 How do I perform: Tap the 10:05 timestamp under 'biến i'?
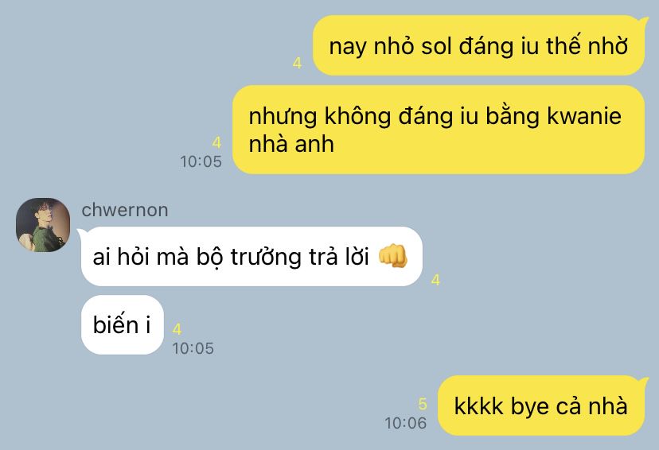pyautogui.click(x=193, y=348)
